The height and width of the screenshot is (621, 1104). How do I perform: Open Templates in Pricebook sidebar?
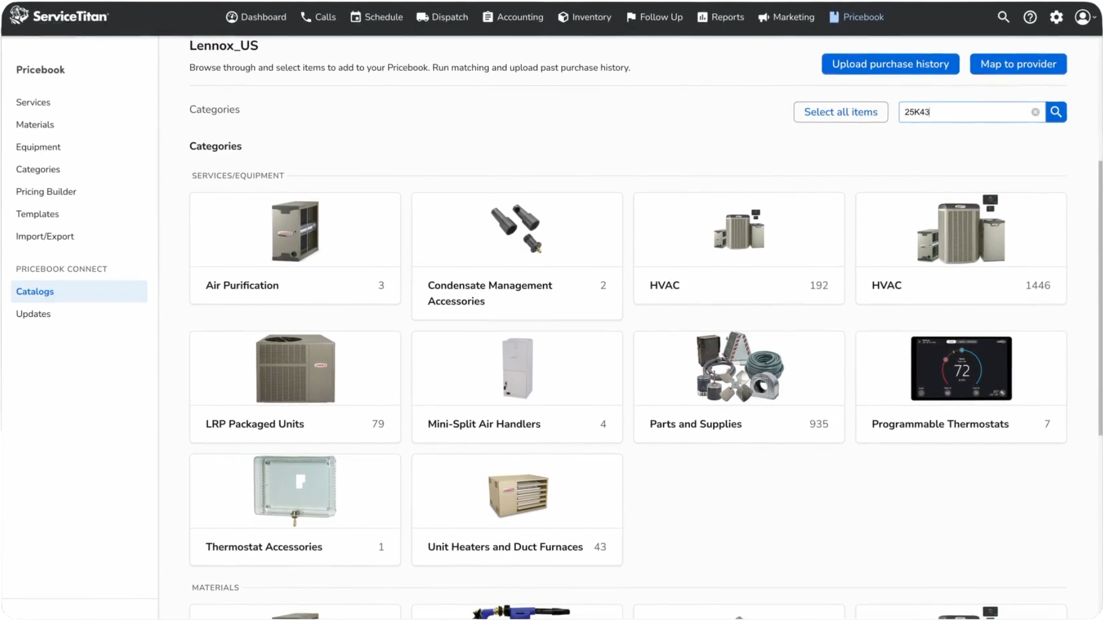tap(37, 214)
